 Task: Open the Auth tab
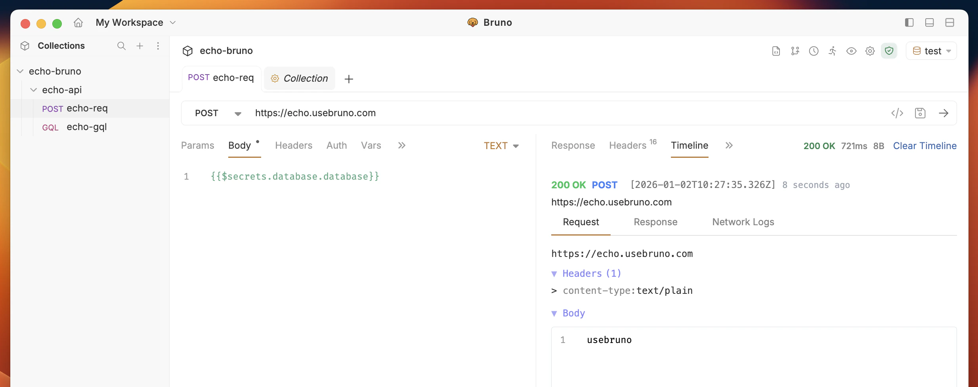[x=337, y=146]
